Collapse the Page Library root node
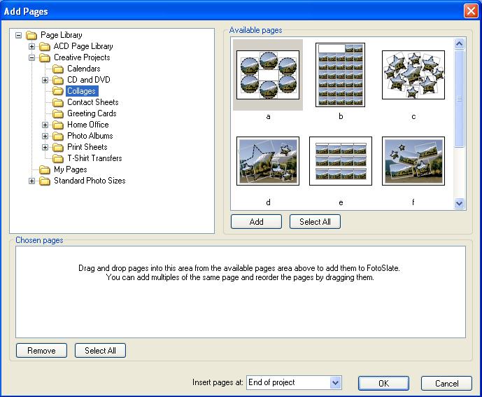The height and width of the screenshot is (397, 482). point(18,35)
